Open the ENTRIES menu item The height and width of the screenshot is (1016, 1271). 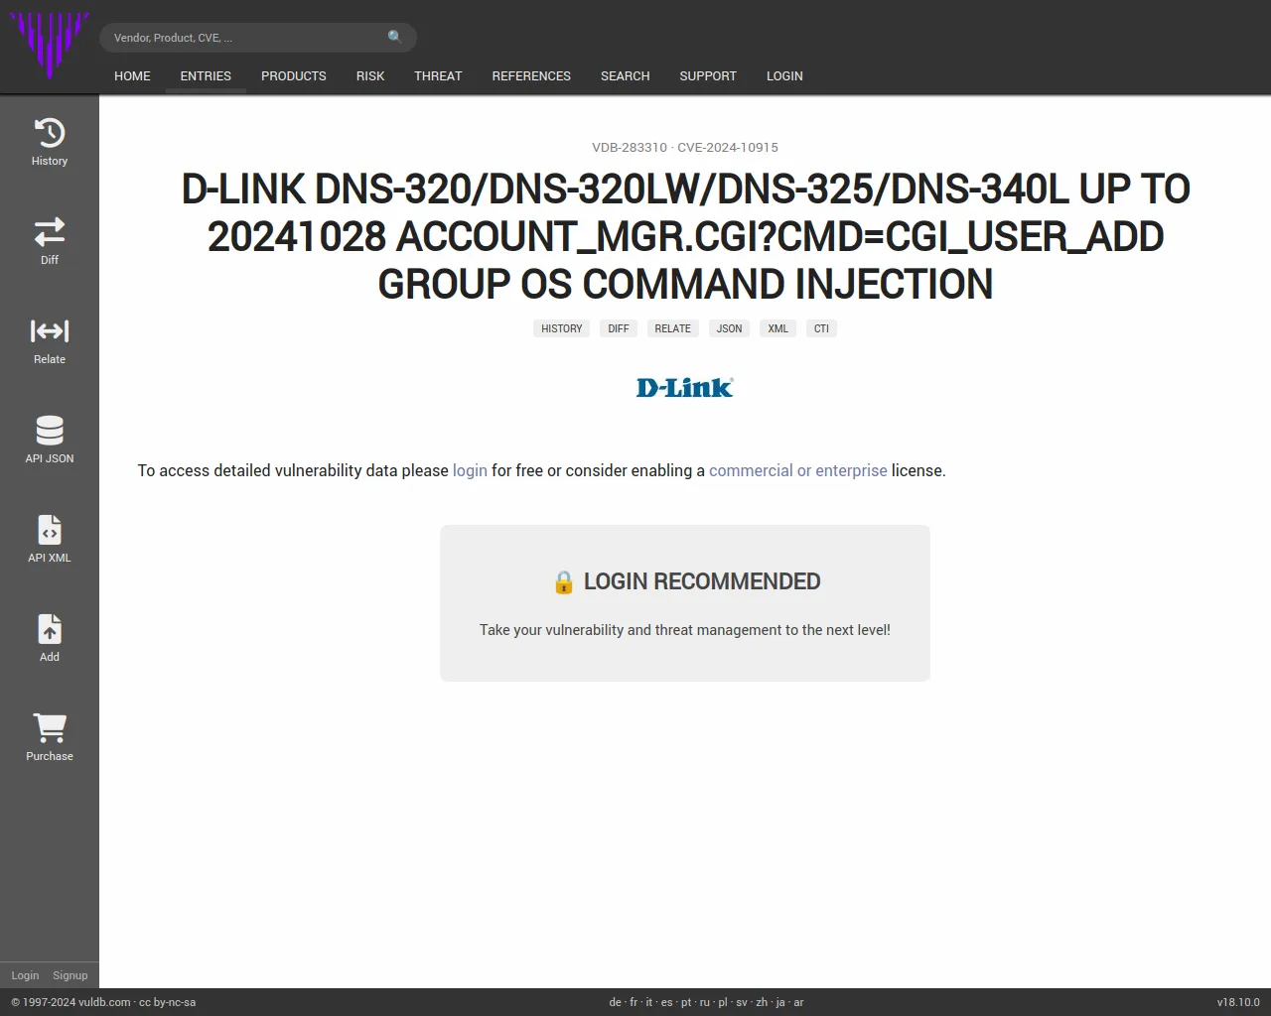coord(206,75)
